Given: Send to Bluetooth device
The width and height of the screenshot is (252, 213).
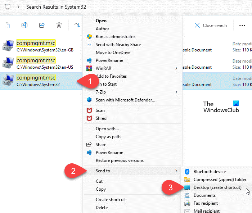Looking at the screenshot, I should (x=210, y=172).
